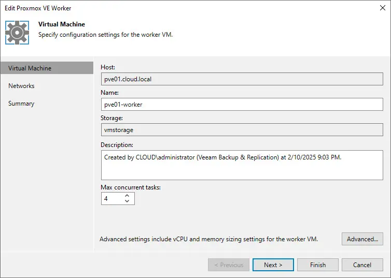391x278 pixels.
Task: Go to the Networks wizard step
Action: [x=21, y=86]
